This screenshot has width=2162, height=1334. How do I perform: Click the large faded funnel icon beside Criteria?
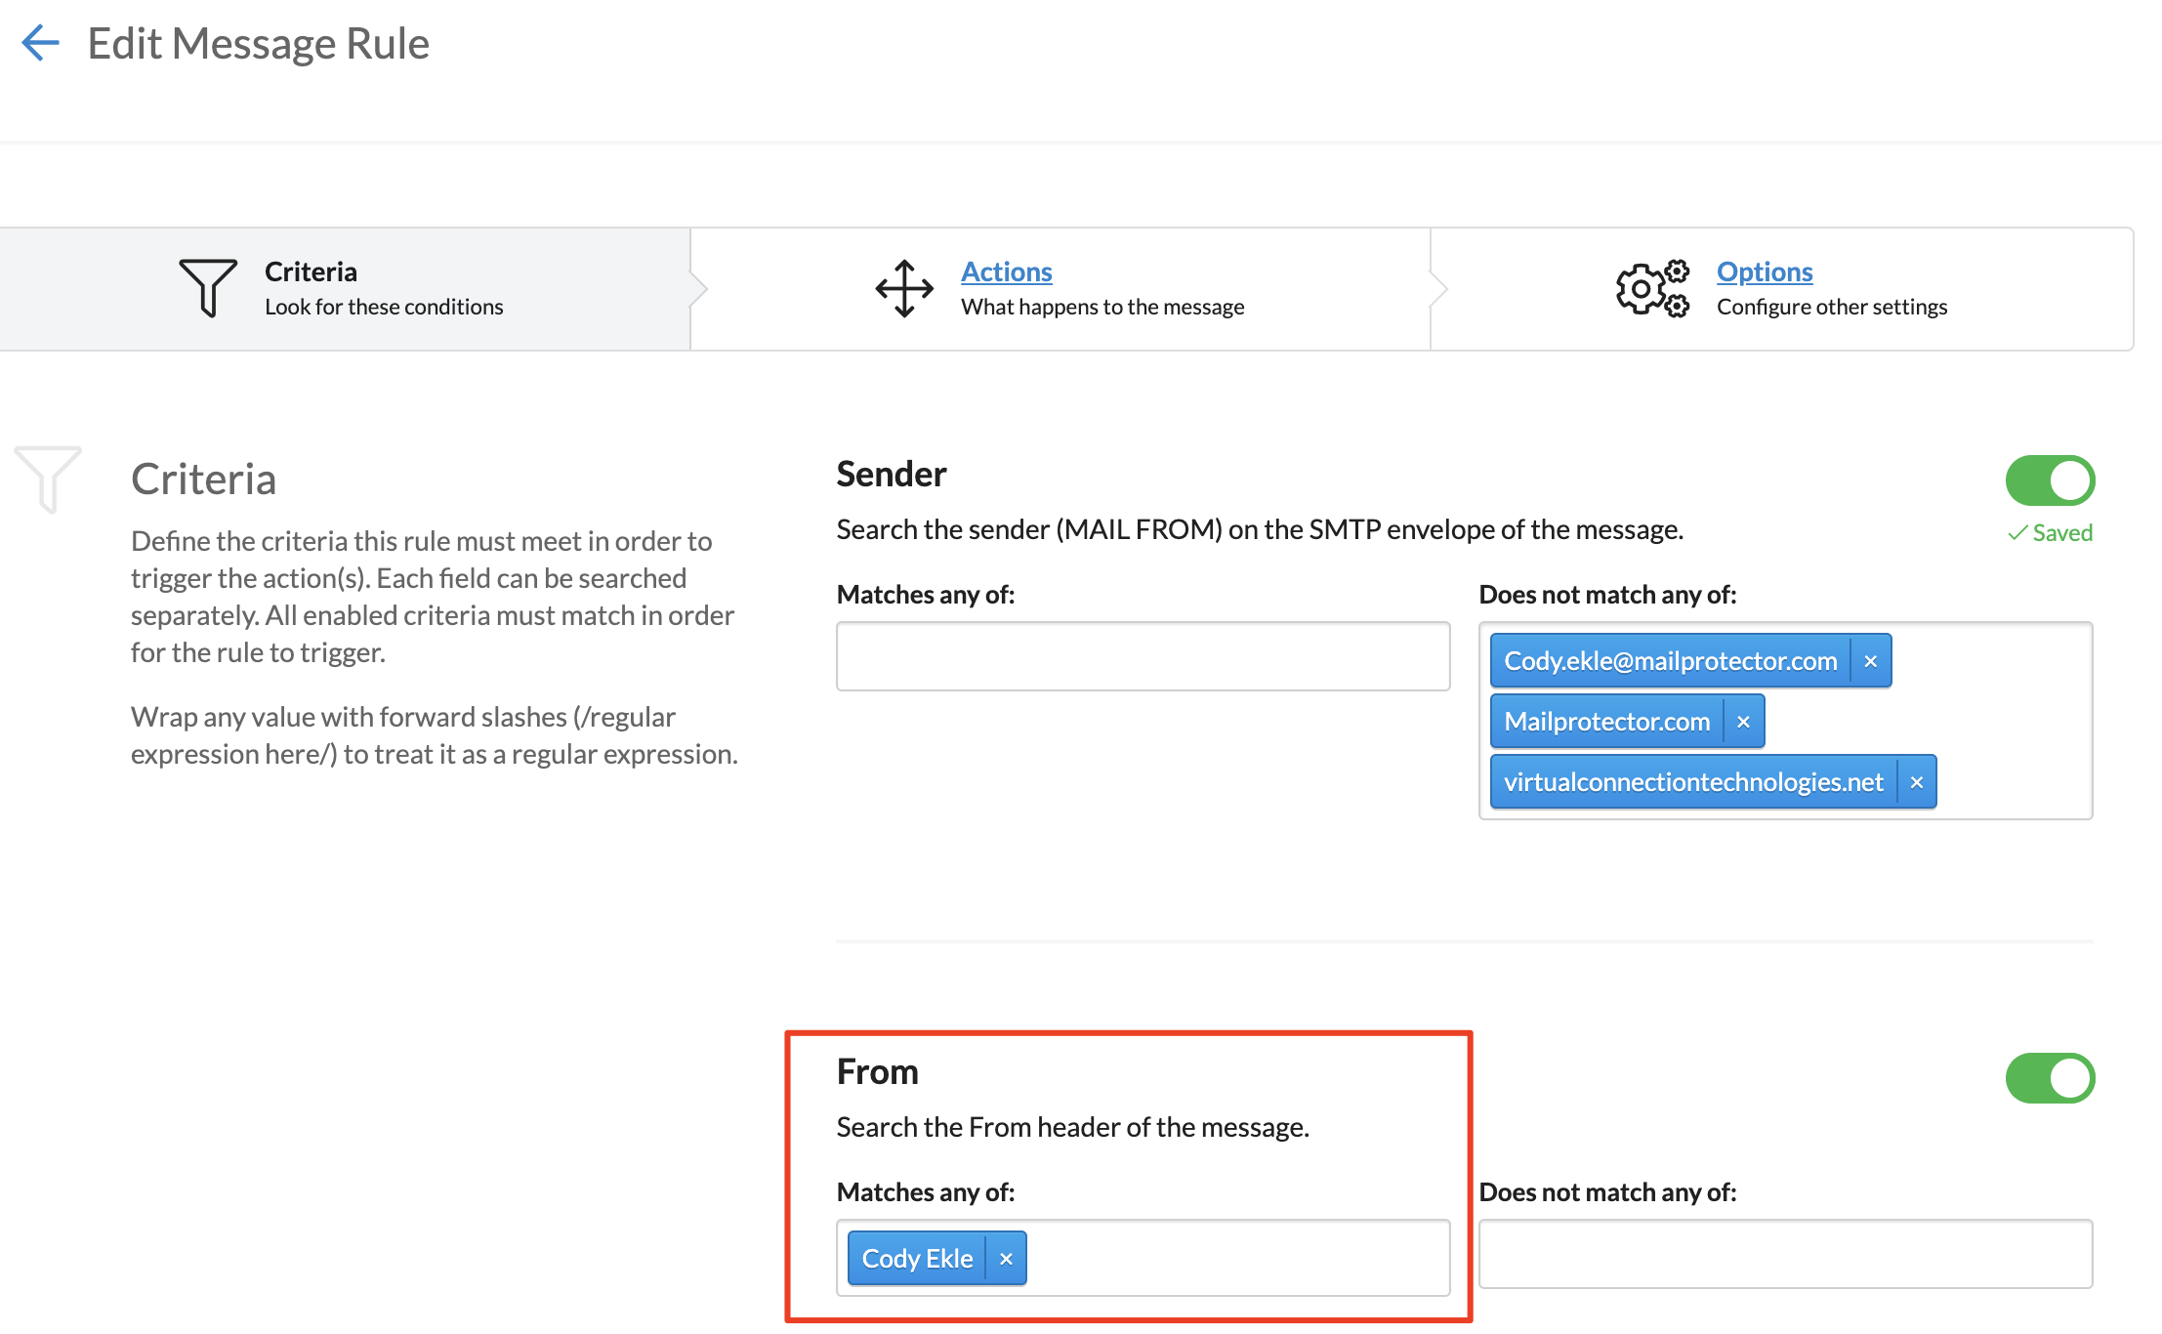(x=47, y=479)
